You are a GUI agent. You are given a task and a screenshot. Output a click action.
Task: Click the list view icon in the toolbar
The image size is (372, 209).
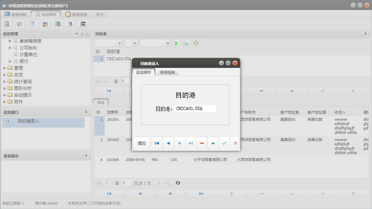pyautogui.click(x=20, y=24)
